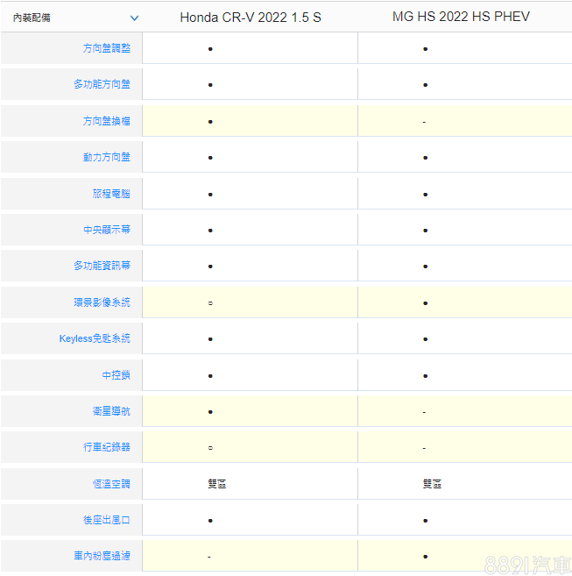Click the 中央顯示幕 label

(106, 230)
